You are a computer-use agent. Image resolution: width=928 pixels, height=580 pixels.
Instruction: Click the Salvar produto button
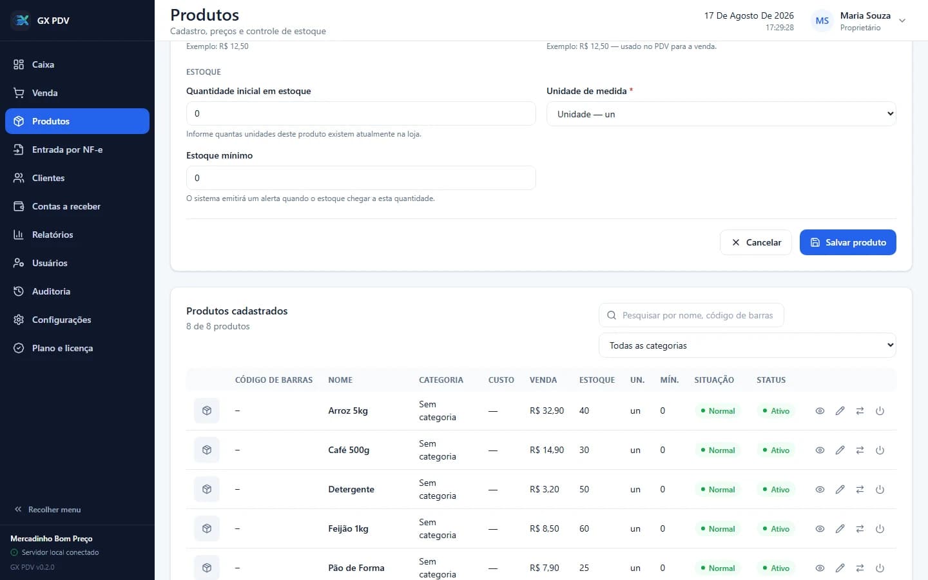[848, 242]
